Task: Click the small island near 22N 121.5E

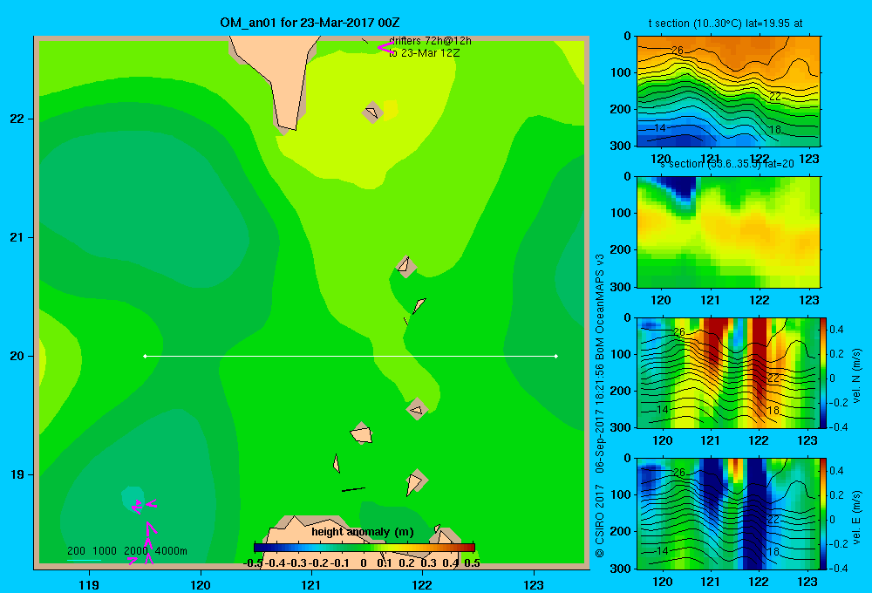Action: click(372, 112)
